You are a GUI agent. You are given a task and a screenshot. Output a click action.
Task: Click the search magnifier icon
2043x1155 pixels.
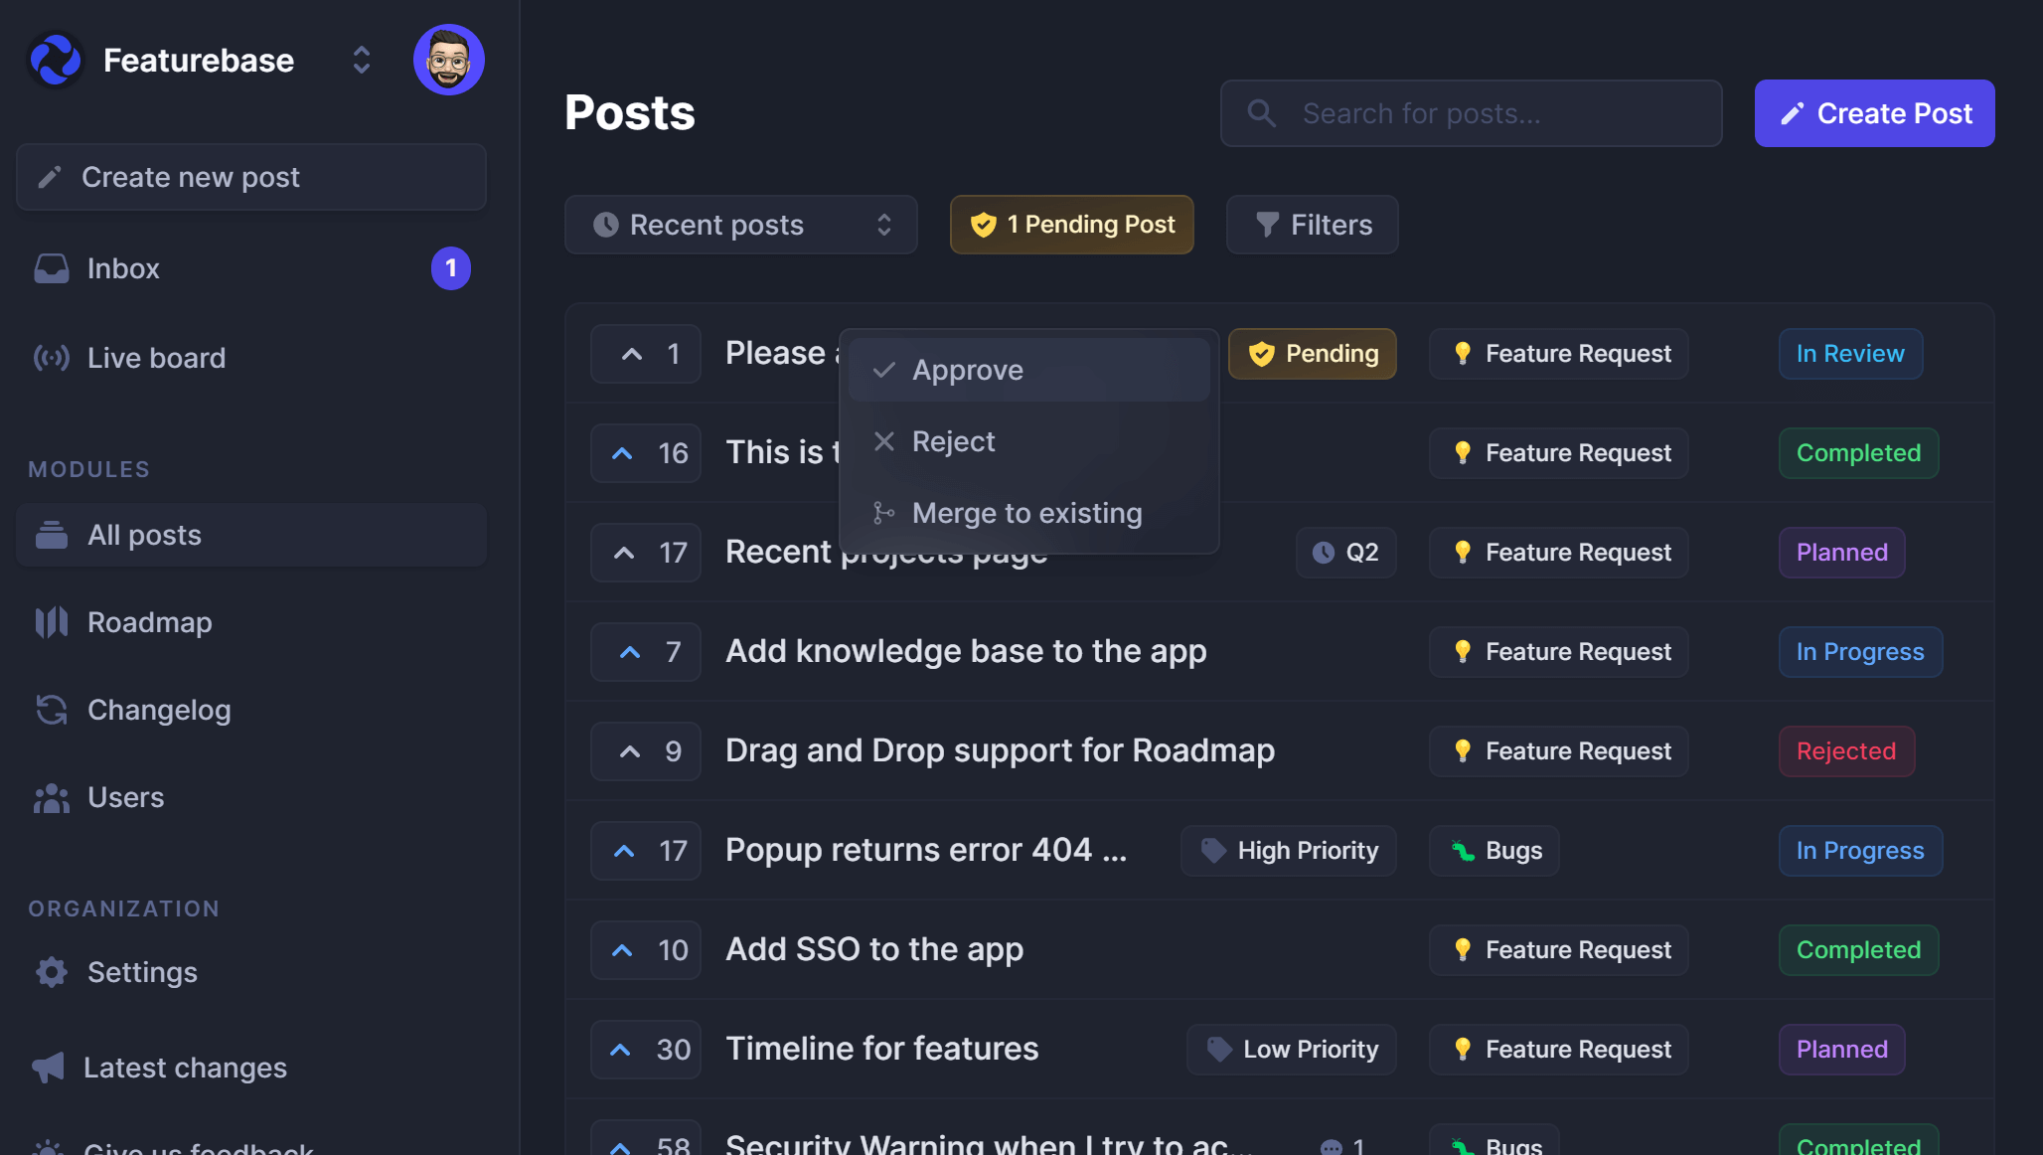pyautogui.click(x=1261, y=112)
